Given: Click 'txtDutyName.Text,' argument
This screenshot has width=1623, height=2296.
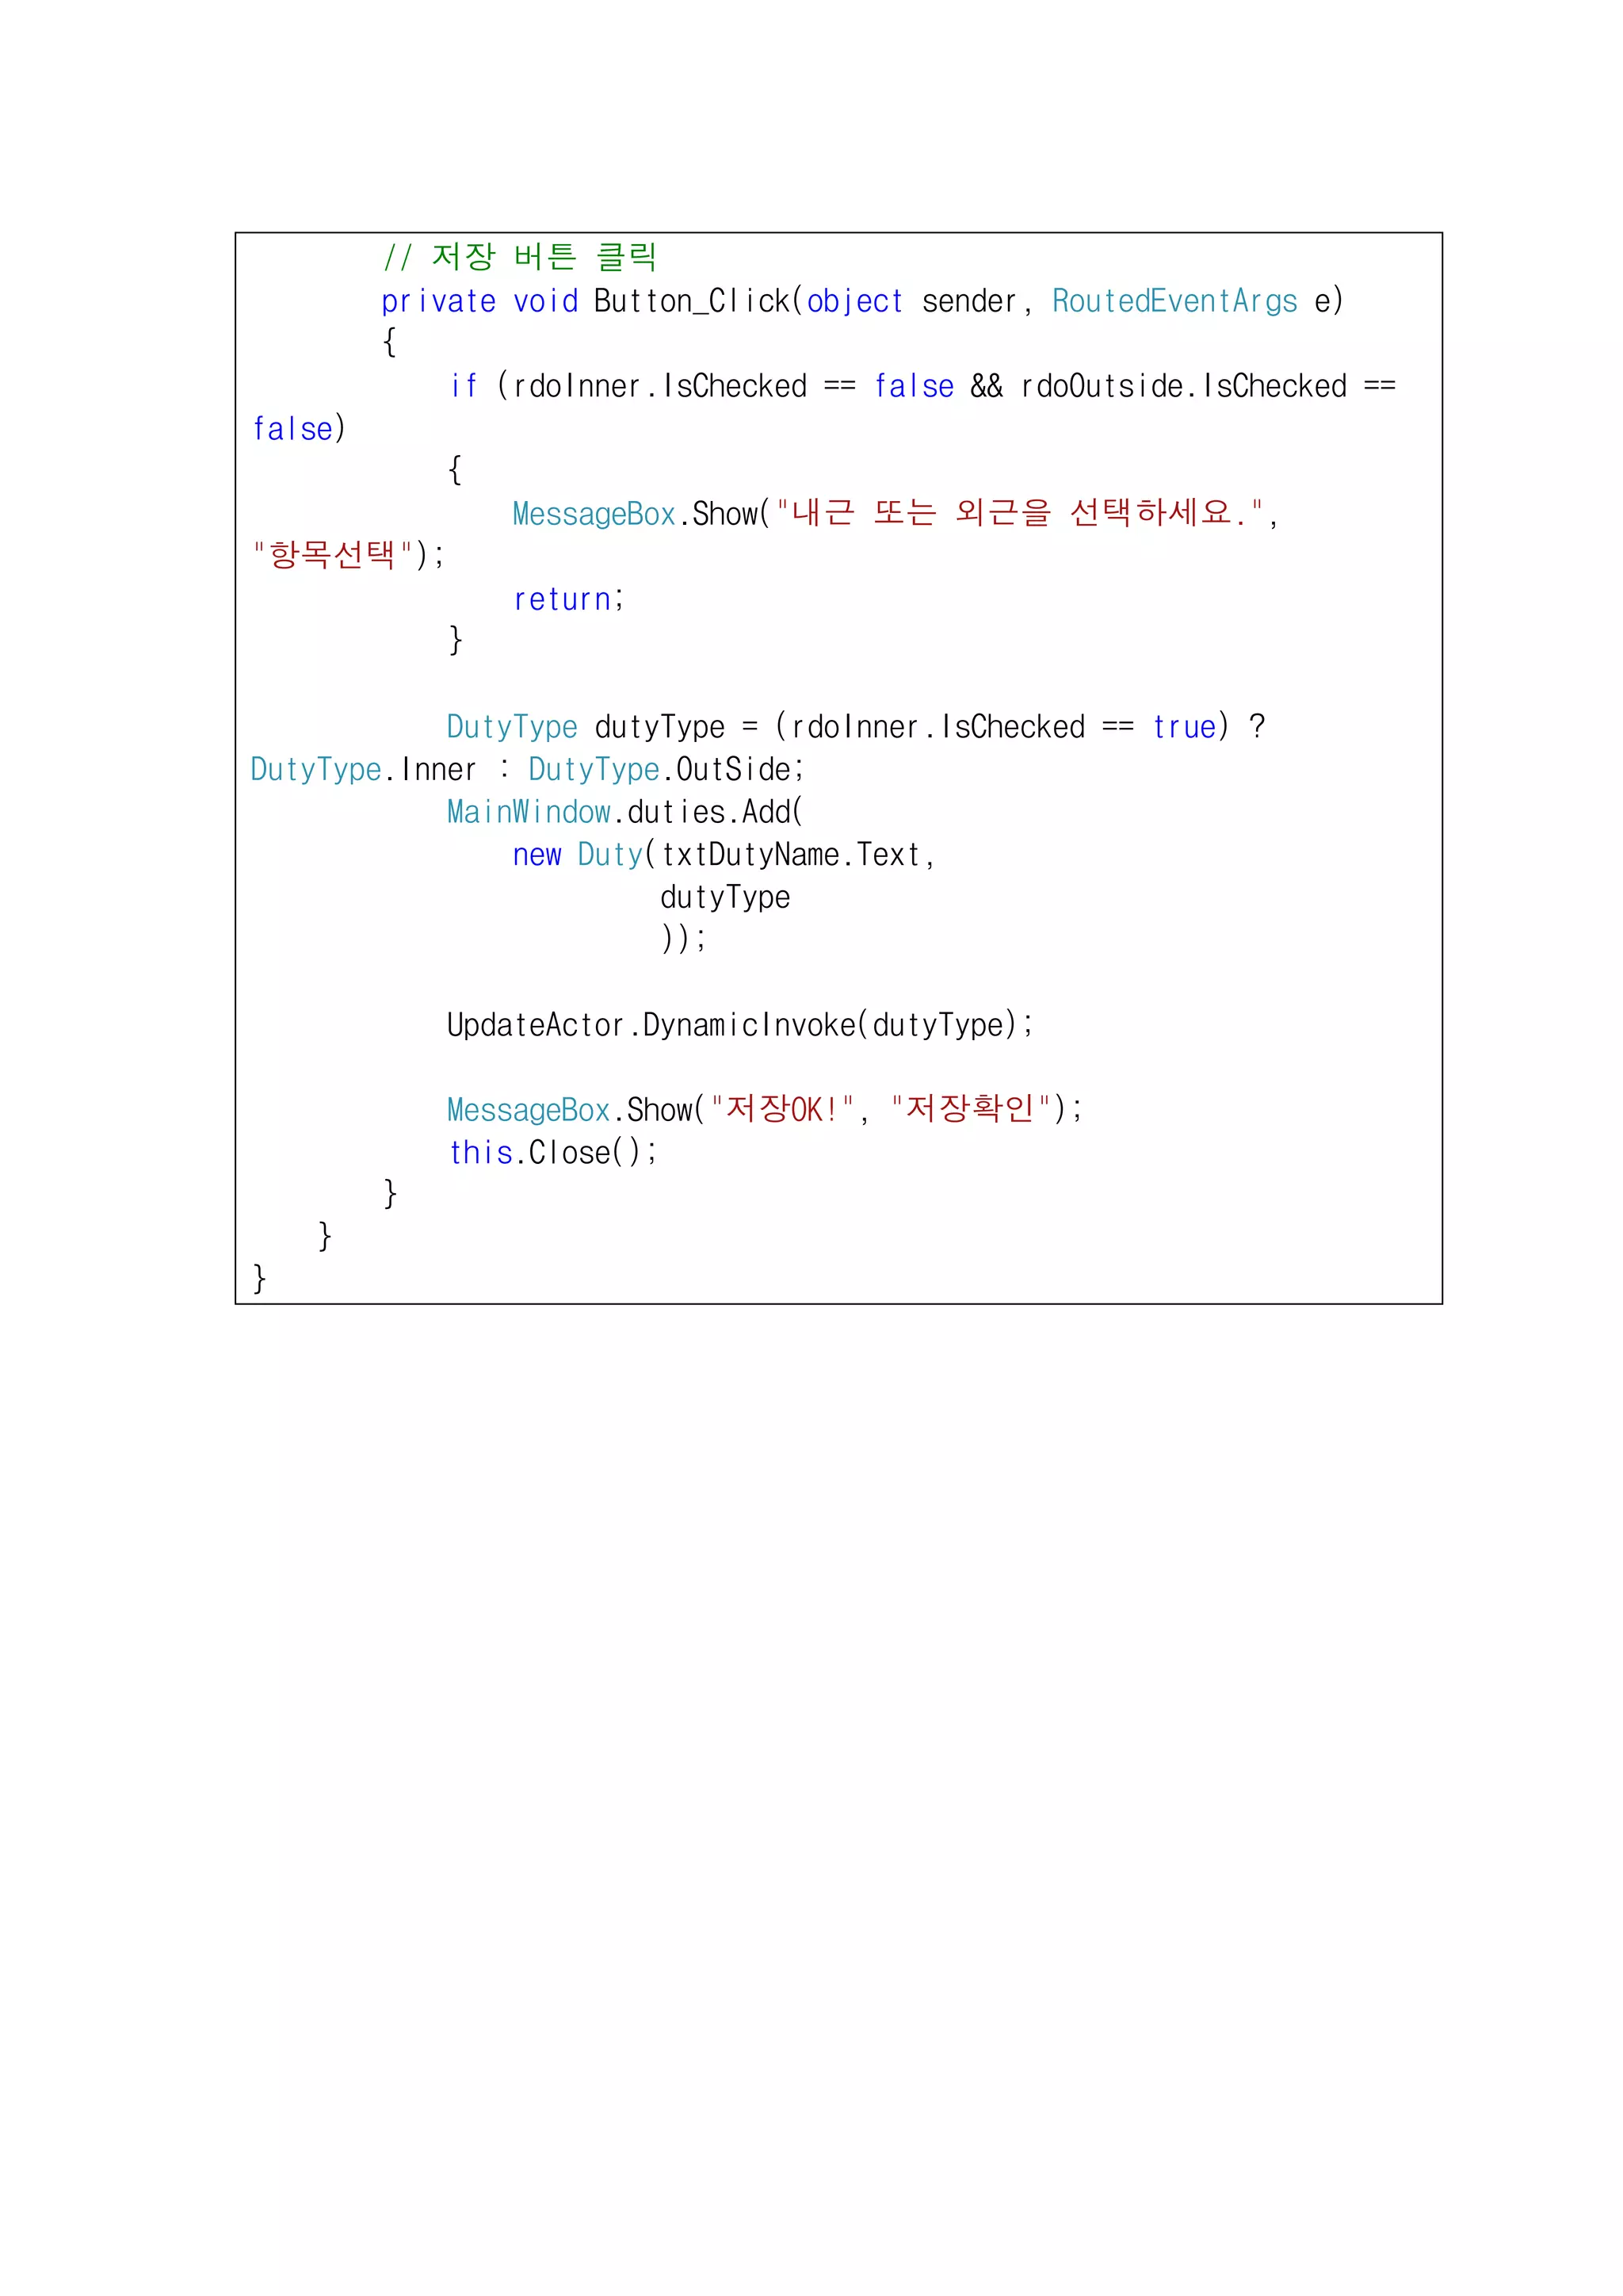Looking at the screenshot, I should point(797,855).
